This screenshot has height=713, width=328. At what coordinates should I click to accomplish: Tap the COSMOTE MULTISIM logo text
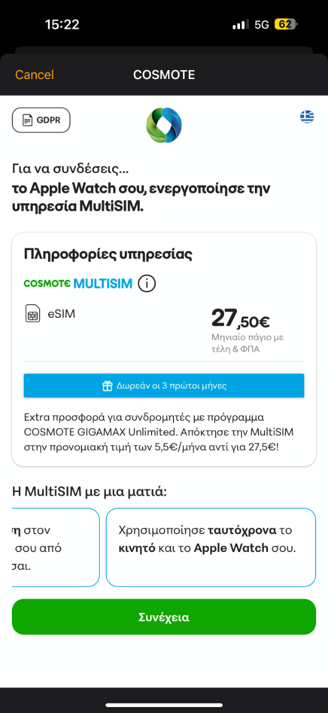[78, 283]
